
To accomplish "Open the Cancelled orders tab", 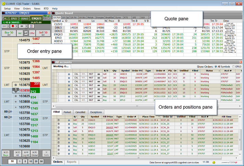I will click(80, 112).
